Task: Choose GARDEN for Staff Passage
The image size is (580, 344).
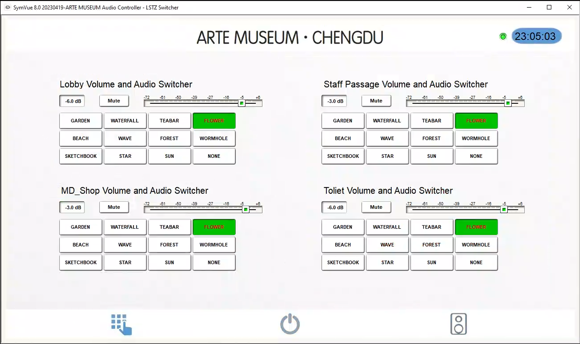Action: tap(343, 121)
